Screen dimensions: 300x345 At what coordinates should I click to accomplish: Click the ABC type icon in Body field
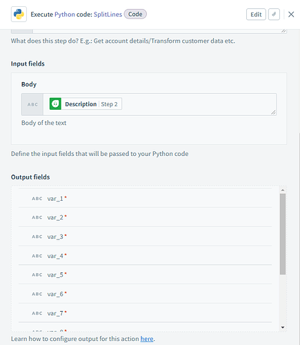[x=32, y=104]
